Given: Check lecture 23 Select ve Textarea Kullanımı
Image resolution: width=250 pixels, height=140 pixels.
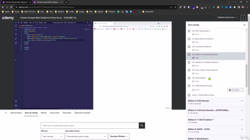Looking at the screenshot, I should point(189,54).
